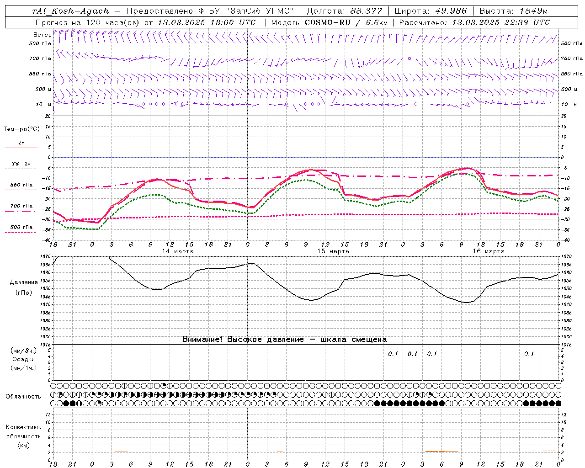Viewport: 585px width, 468px height.
Task: Click the lone calm-wind circle at 700 гПа level
Action: 409,58
